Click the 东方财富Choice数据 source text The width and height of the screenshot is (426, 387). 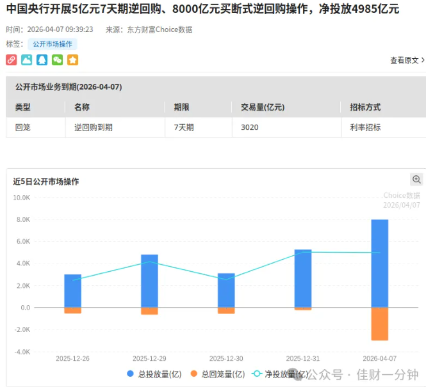point(160,29)
